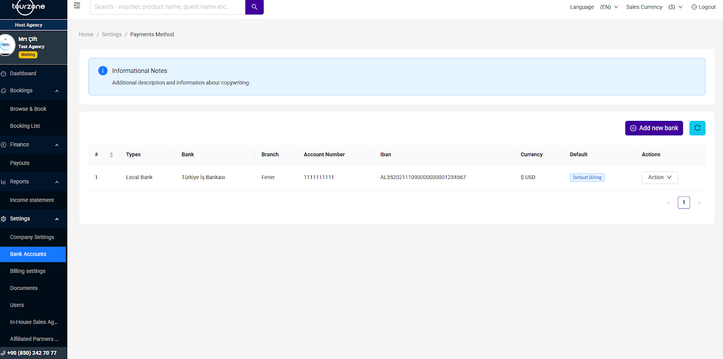The width and height of the screenshot is (723, 359).
Task: Collapse the Reports menu chevron
Action: point(57,182)
